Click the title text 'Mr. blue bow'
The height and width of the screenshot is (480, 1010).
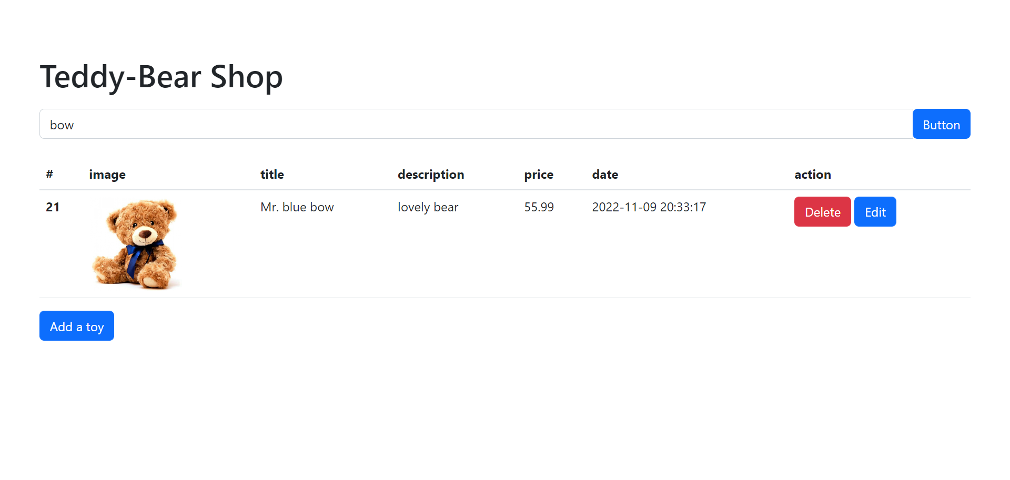click(297, 207)
